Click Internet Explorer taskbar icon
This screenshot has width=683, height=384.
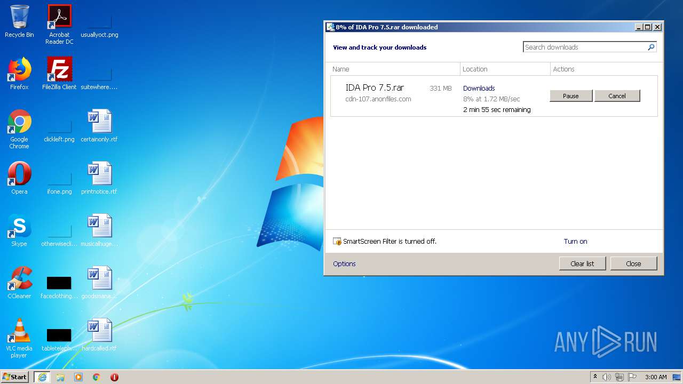click(x=42, y=377)
